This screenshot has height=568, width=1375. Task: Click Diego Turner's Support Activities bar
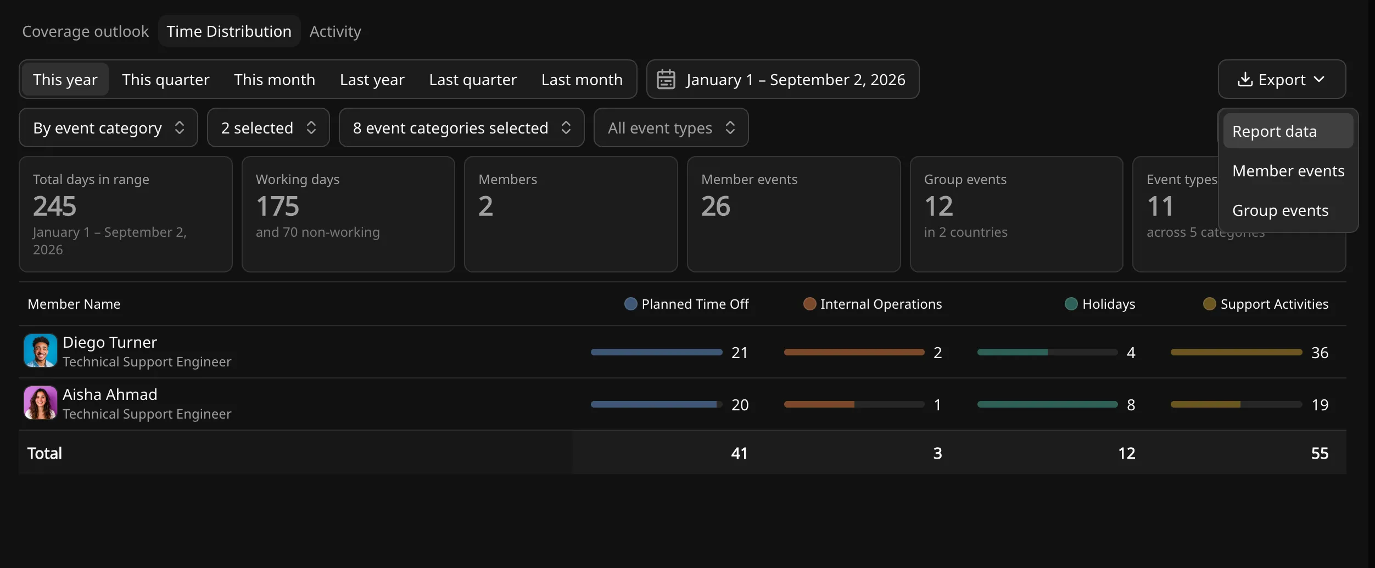[x=1236, y=352]
